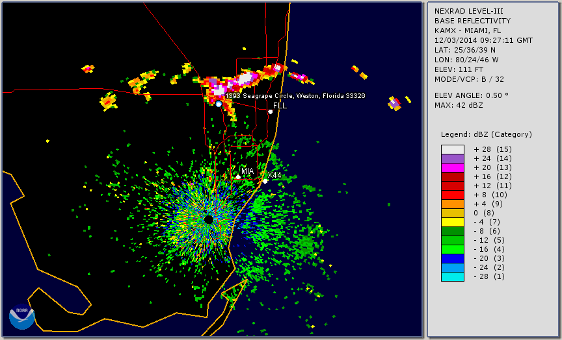Click the -28 (1) cyan legend swatch
The width and height of the screenshot is (562, 340).
tap(453, 276)
